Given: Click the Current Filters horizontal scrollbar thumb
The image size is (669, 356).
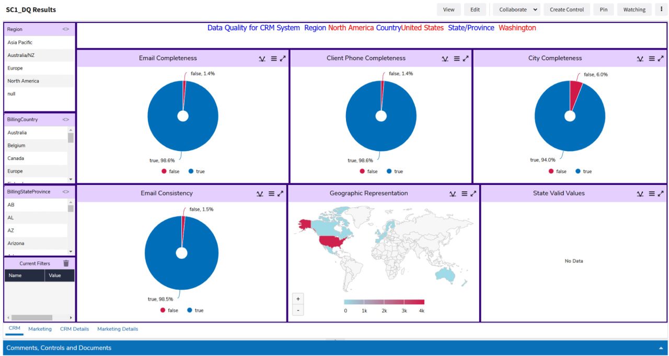Looking at the screenshot, I should pyautogui.click(x=32, y=317).
